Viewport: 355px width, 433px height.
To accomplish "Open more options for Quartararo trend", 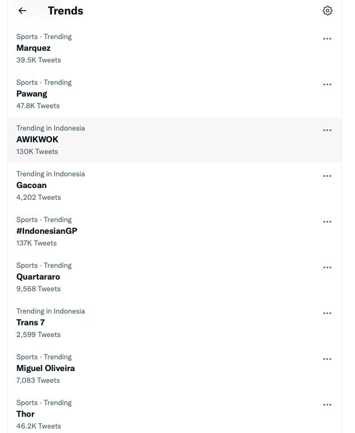I will [327, 267].
